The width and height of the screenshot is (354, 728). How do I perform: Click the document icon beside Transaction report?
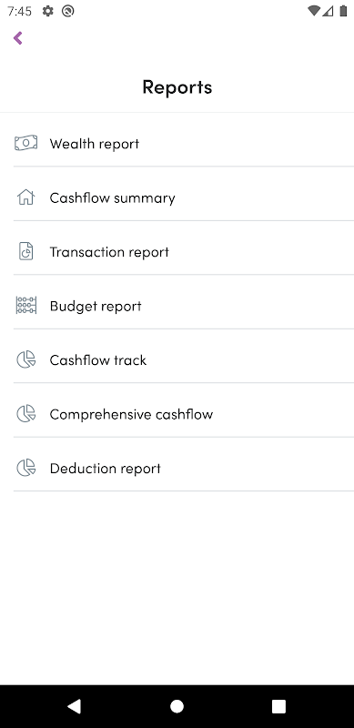26,252
